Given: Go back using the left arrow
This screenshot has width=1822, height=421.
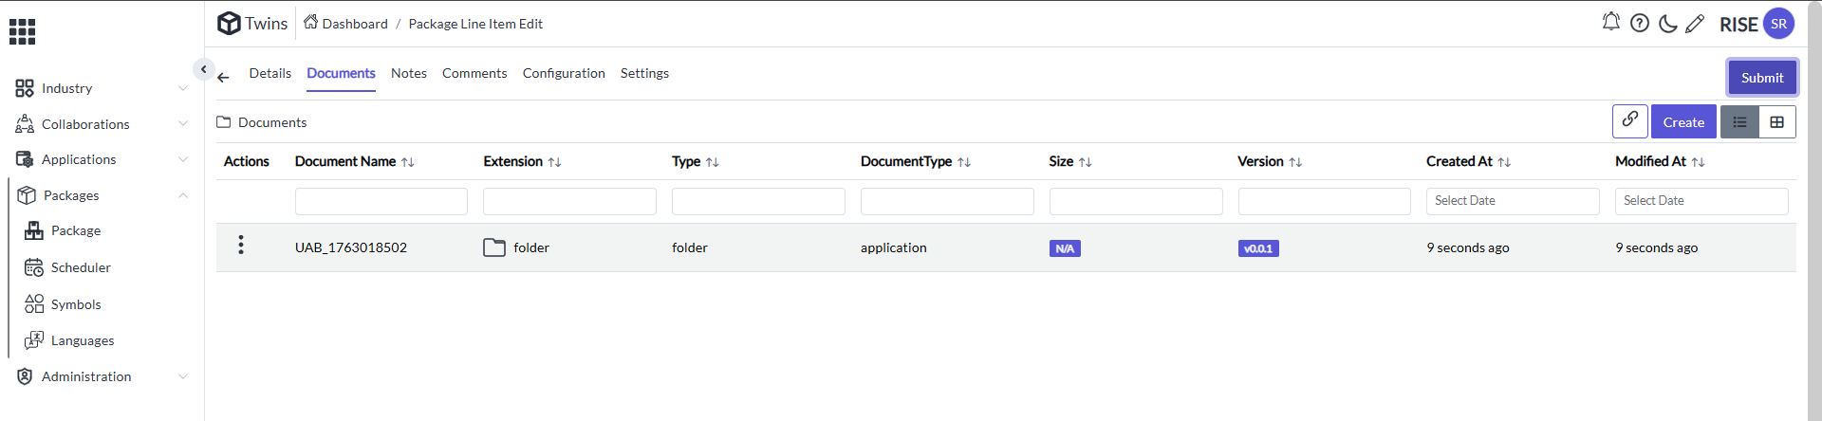Looking at the screenshot, I should pos(223,78).
